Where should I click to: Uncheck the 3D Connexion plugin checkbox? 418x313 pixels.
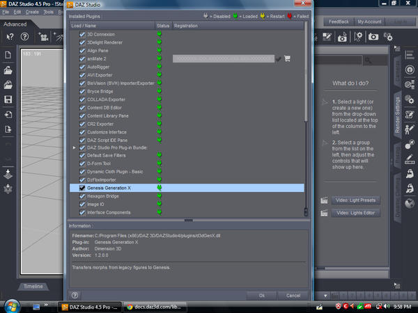(82, 34)
